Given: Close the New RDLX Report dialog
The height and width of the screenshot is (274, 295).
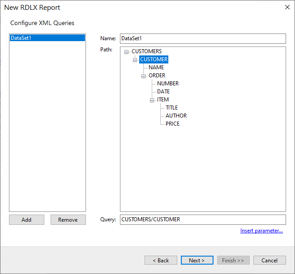Looking at the screenshot, I should click(287, 7).
